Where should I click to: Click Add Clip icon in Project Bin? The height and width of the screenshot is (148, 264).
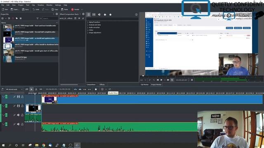pyautogui.click(x=2, y=18)
